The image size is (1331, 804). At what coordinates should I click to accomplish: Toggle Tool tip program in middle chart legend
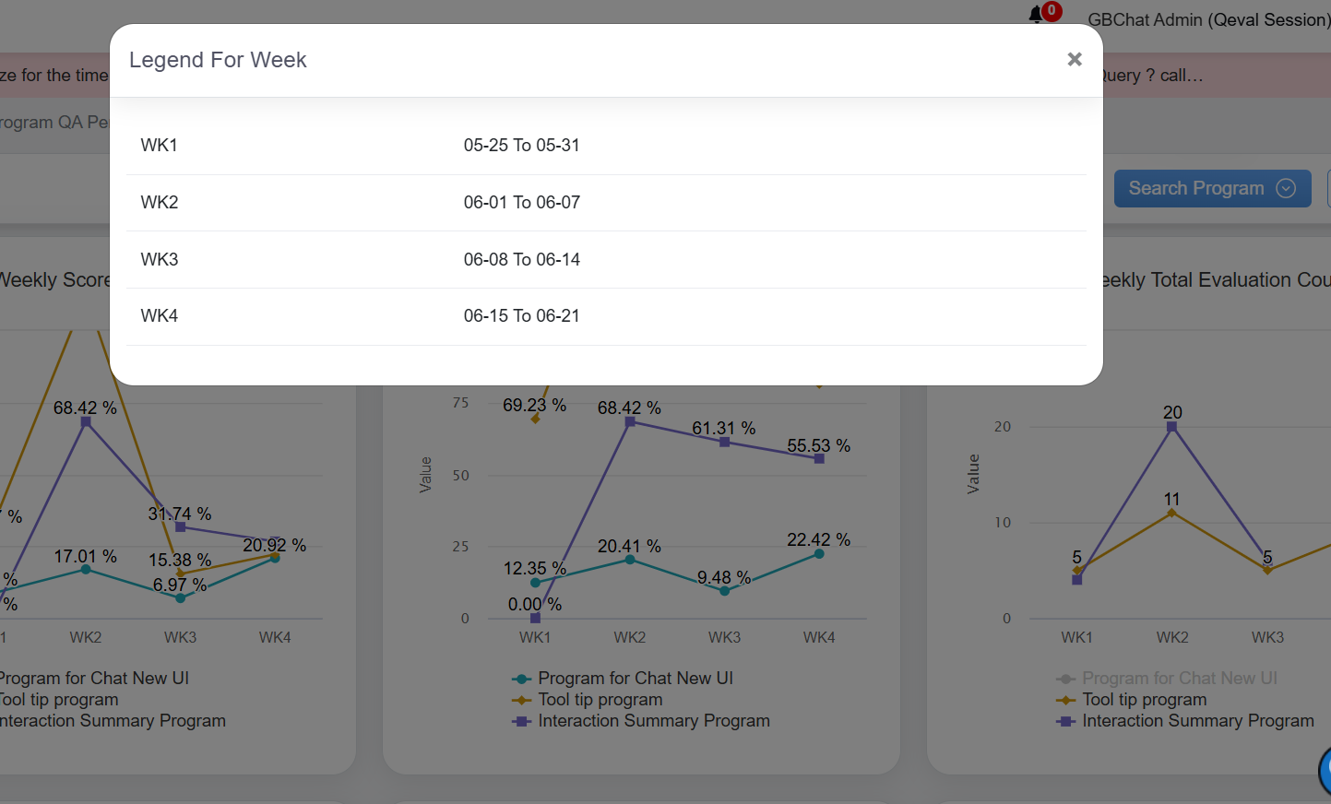tap(600, 700)
